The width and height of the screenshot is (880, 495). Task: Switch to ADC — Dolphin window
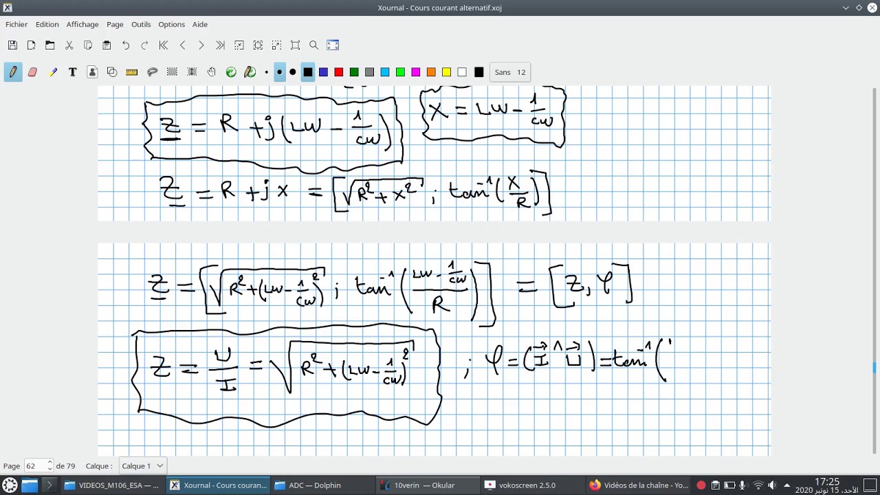click(x=321, y=485)
